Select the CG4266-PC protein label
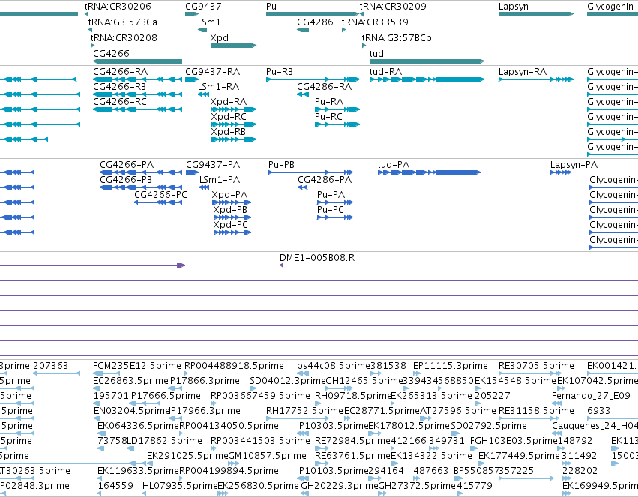 (x=160, y=195)
